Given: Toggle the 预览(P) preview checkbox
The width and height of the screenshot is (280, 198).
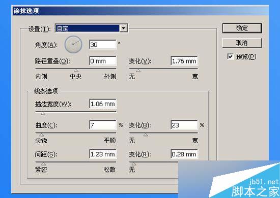Looking at the screenshot, I should [230, 57].
